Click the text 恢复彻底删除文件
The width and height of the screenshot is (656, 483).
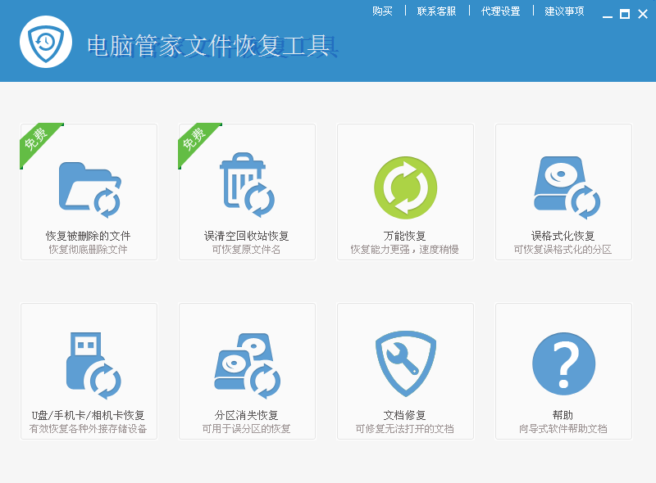coord(89,250)
